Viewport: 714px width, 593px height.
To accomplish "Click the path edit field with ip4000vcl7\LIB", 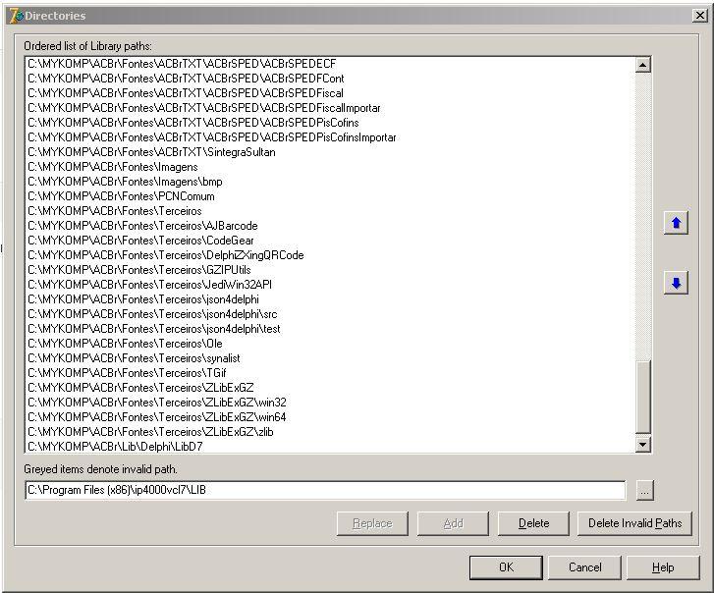I will (325, 490).
